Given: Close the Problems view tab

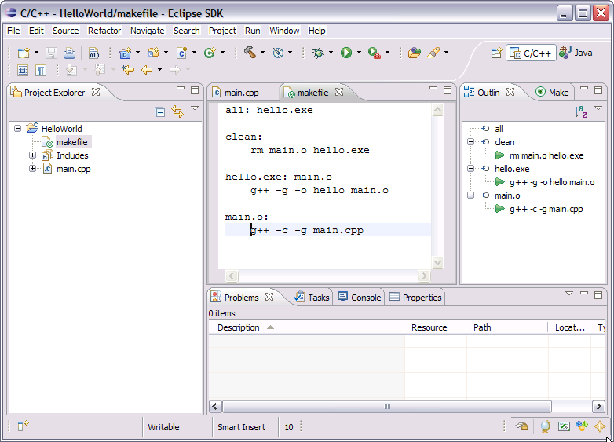Looking at the screenshot, I should 269,297.
